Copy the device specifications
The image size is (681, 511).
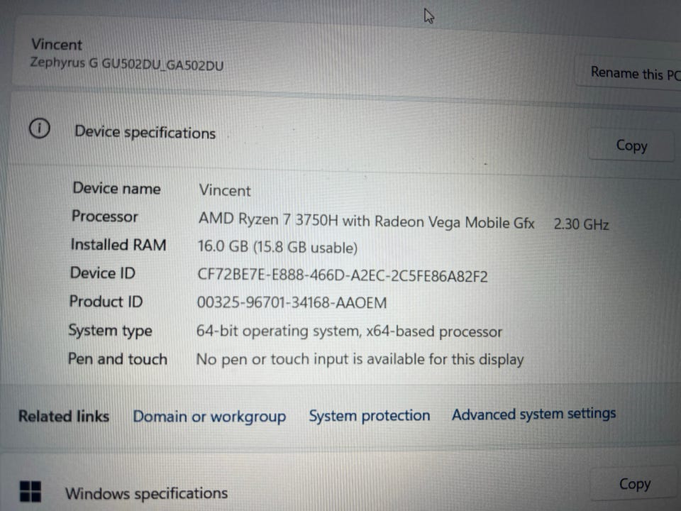(631, 145)
